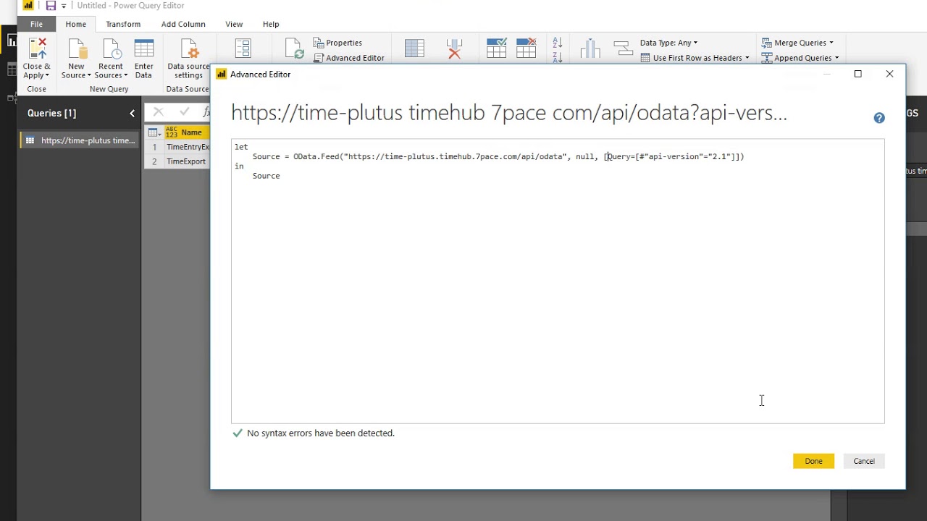Image resolution: width=927 pixels, height=521 pixels.
Task: Open Advanced Editor from the ribbon
Action: point(349,58)
